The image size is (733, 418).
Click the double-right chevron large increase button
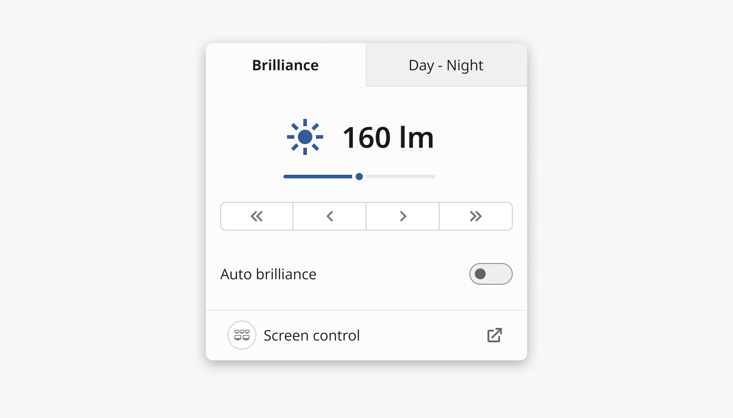pyautogui.click(x=476, y=216)
